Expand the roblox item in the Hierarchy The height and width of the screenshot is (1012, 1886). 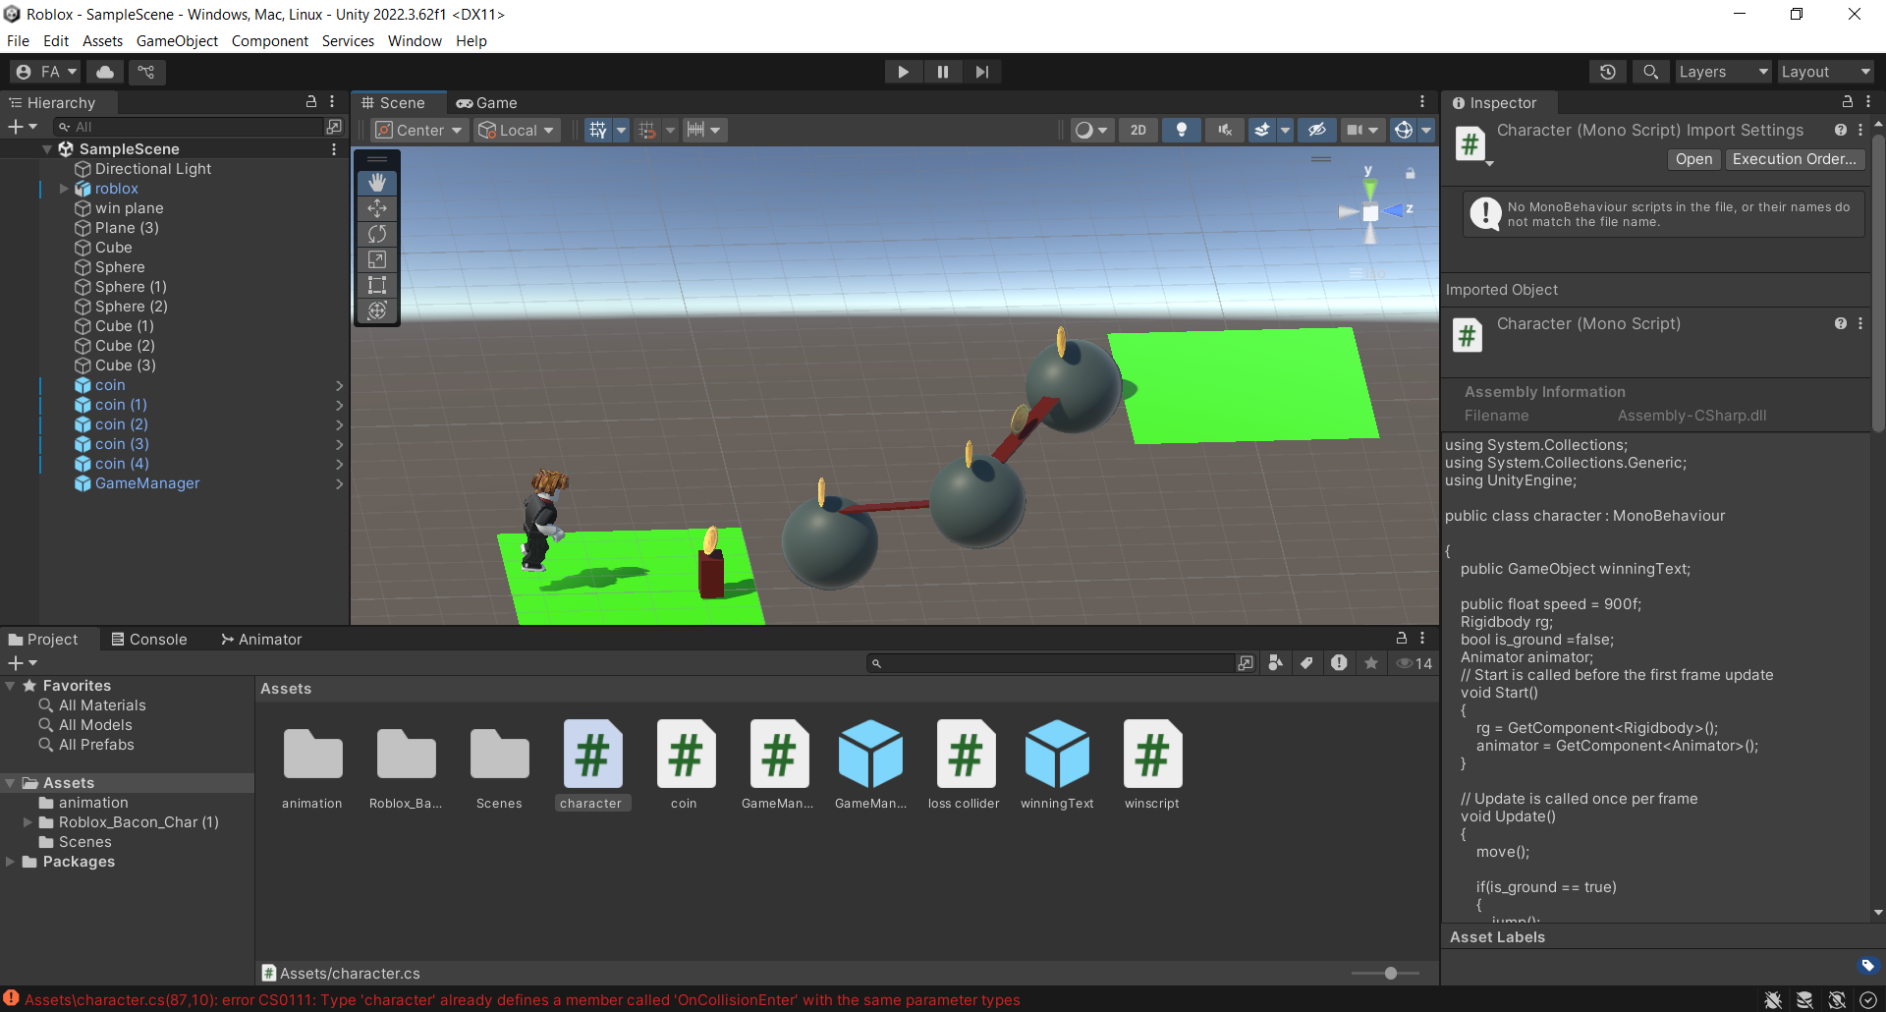point(63,189)
